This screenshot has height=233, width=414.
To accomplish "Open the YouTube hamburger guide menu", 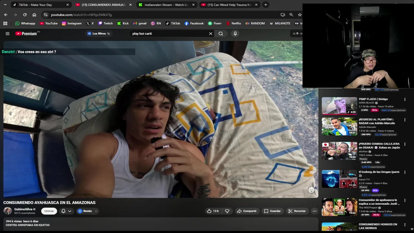I will tap(7, 34).
